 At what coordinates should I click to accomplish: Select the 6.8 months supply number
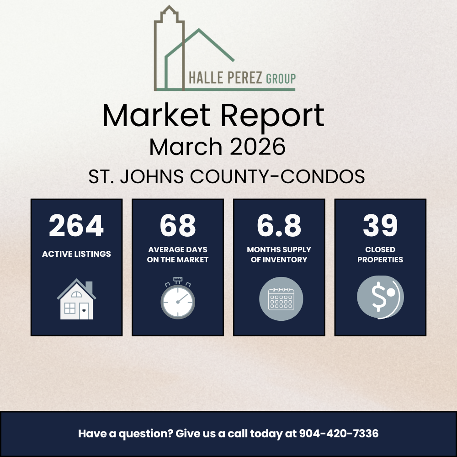pos(279,226)
